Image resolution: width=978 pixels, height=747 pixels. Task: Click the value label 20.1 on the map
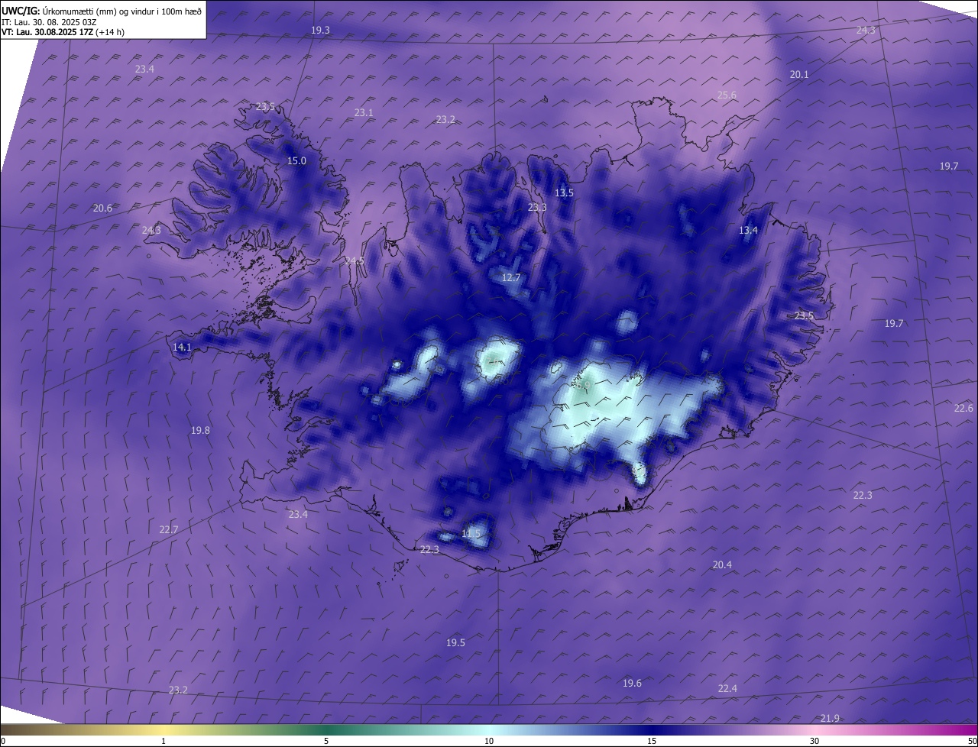tap(799, 74)
